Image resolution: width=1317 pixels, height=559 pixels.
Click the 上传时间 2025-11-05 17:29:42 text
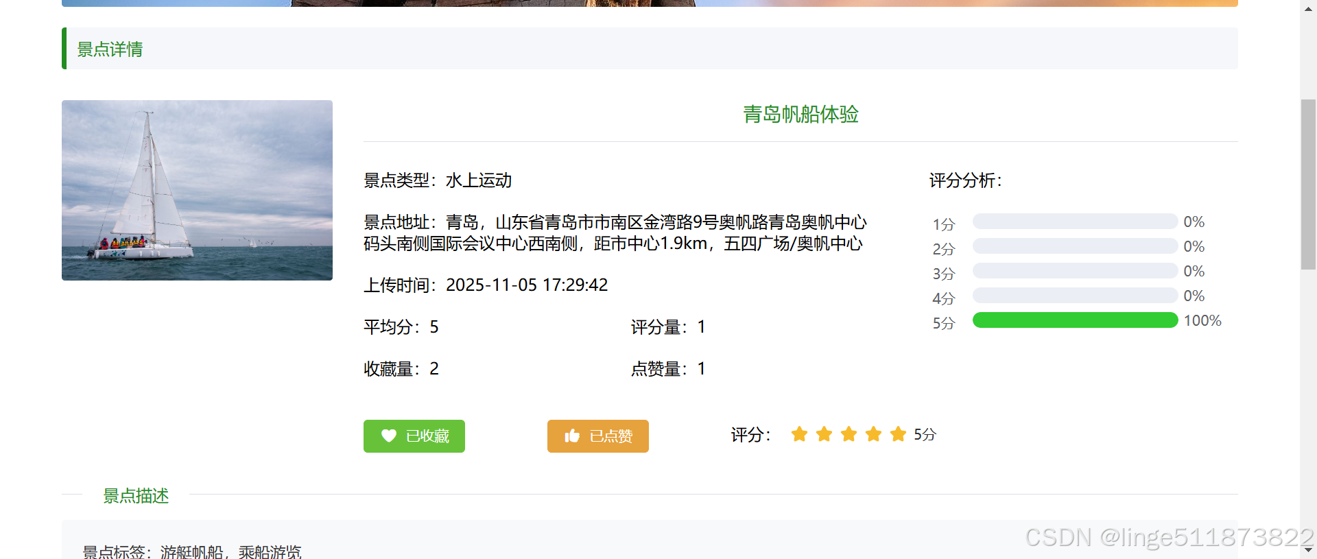click(486, 285)
